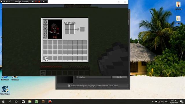
Task: Click the green circular app taskbar icon
Action: [37, 101]
